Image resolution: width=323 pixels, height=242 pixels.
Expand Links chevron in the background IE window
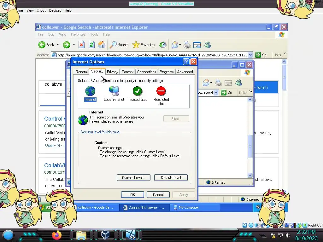(x=251, y=91)
